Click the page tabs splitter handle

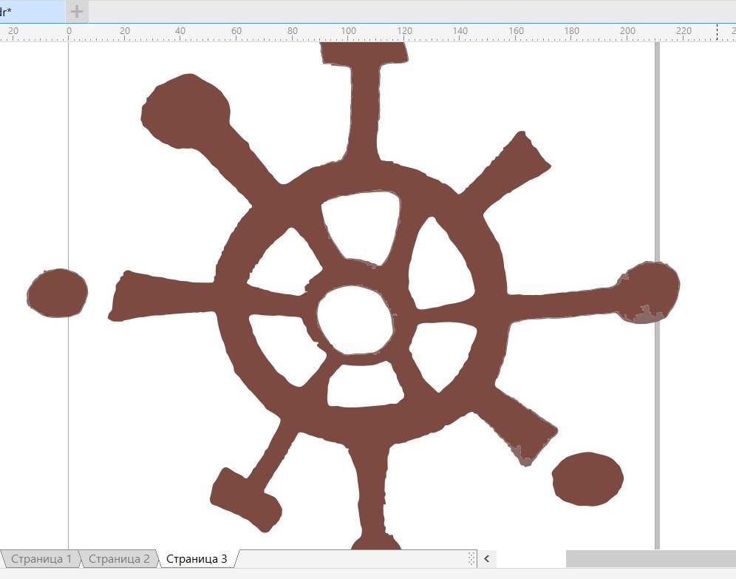pyautogui.click(x=471, y=559)
